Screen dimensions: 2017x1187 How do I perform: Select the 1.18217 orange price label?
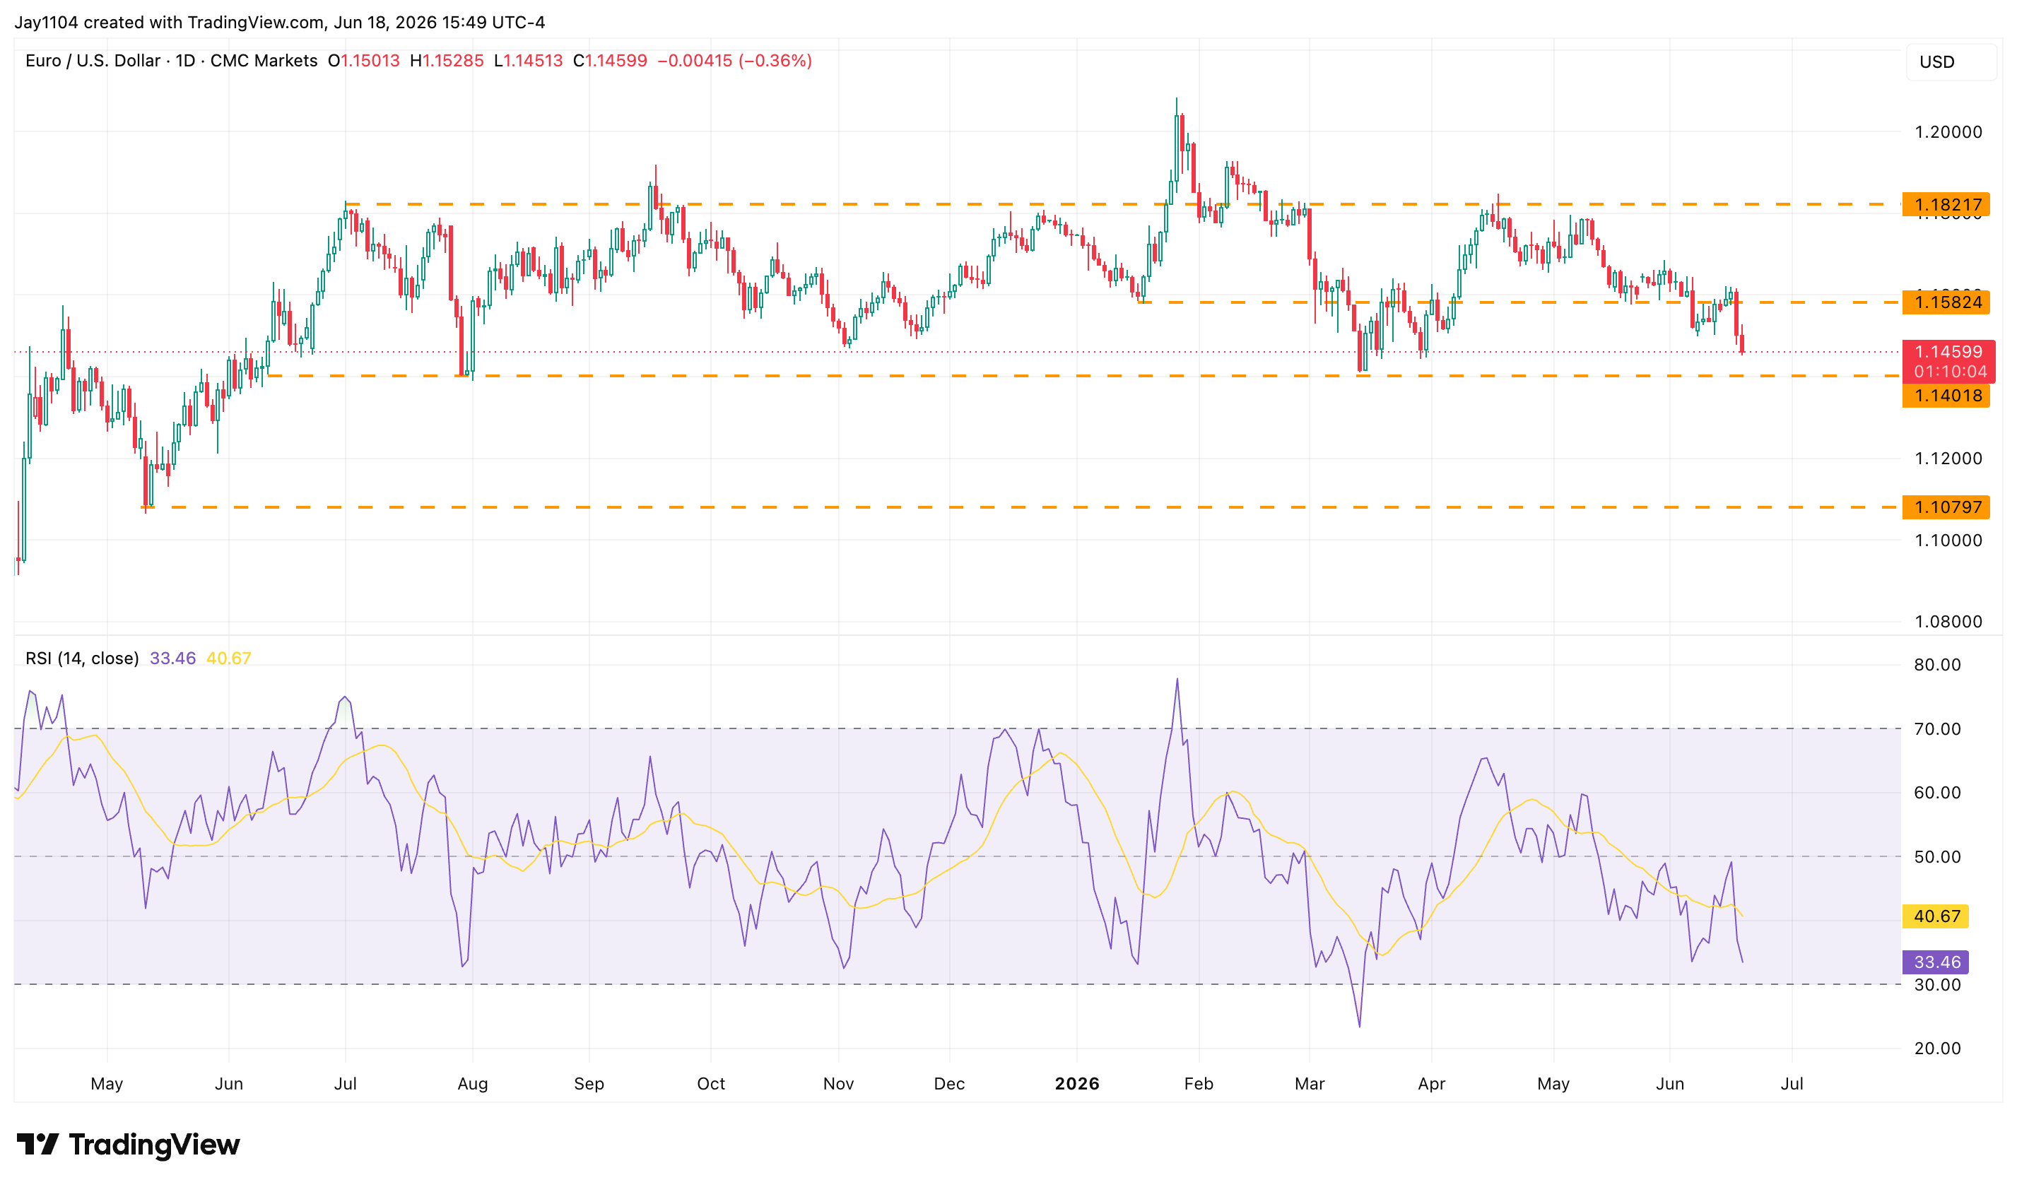pos(1946,205)
